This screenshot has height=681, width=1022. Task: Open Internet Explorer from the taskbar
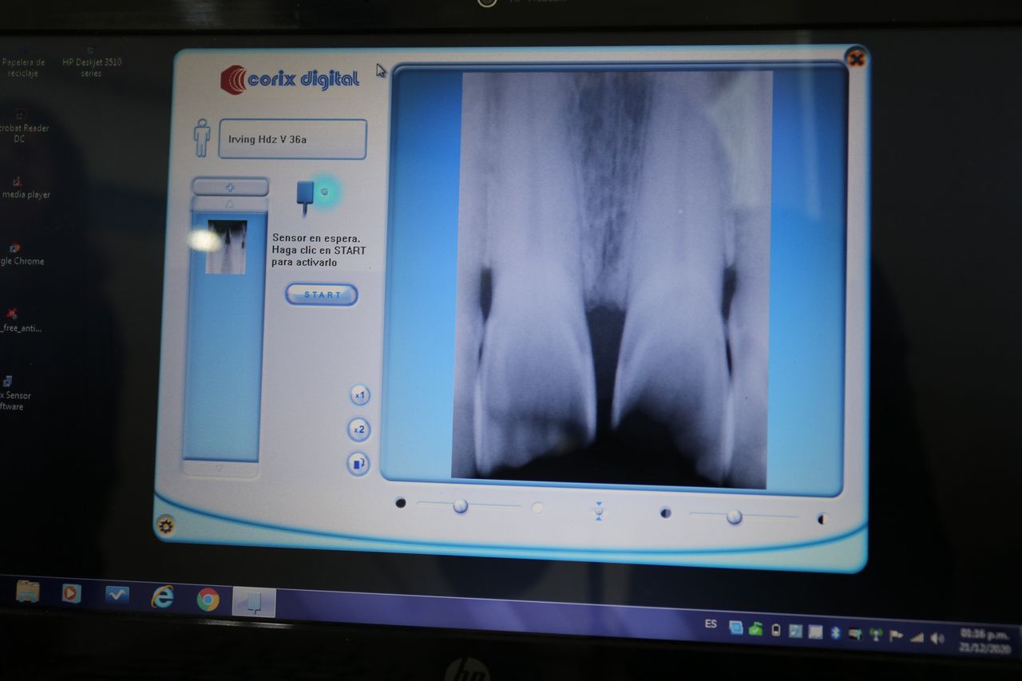point(163,596)
